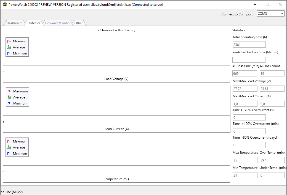Click the blue Minimum icon in Temperature legend
287x195 pixels.
tap(9, 153)
